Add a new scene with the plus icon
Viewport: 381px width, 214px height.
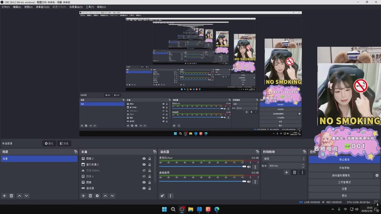tap(4, 196)
